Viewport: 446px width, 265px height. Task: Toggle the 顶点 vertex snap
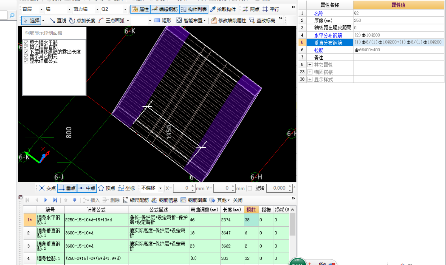click(x=107, y=188)
